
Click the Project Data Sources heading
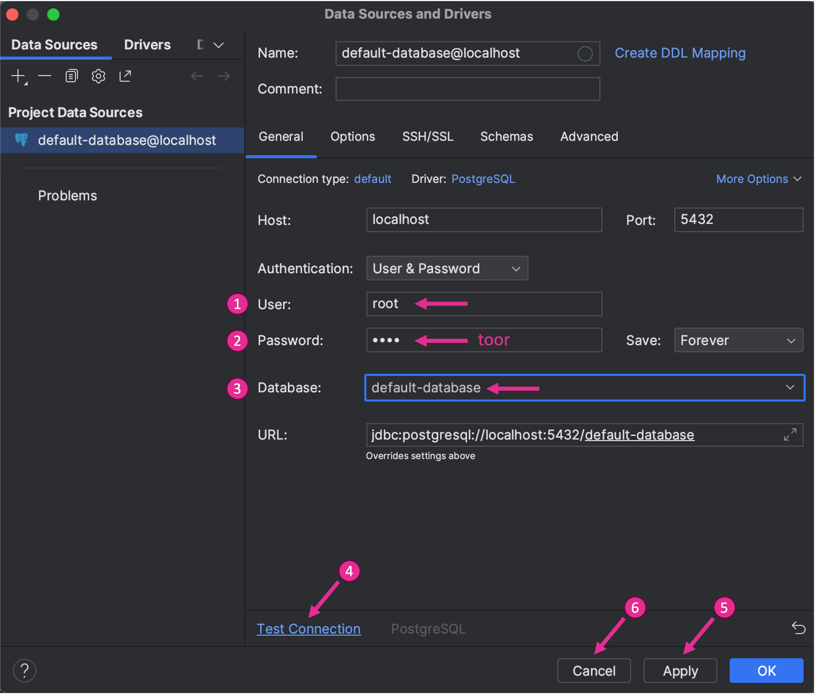point(75,113)
